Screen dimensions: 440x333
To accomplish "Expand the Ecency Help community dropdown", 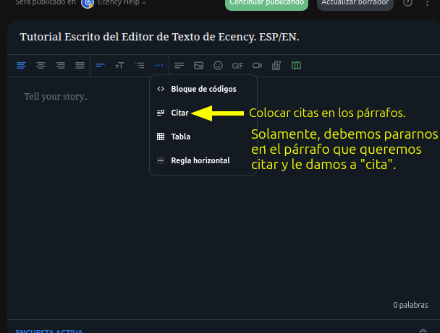I will click(x=122, y=3).
